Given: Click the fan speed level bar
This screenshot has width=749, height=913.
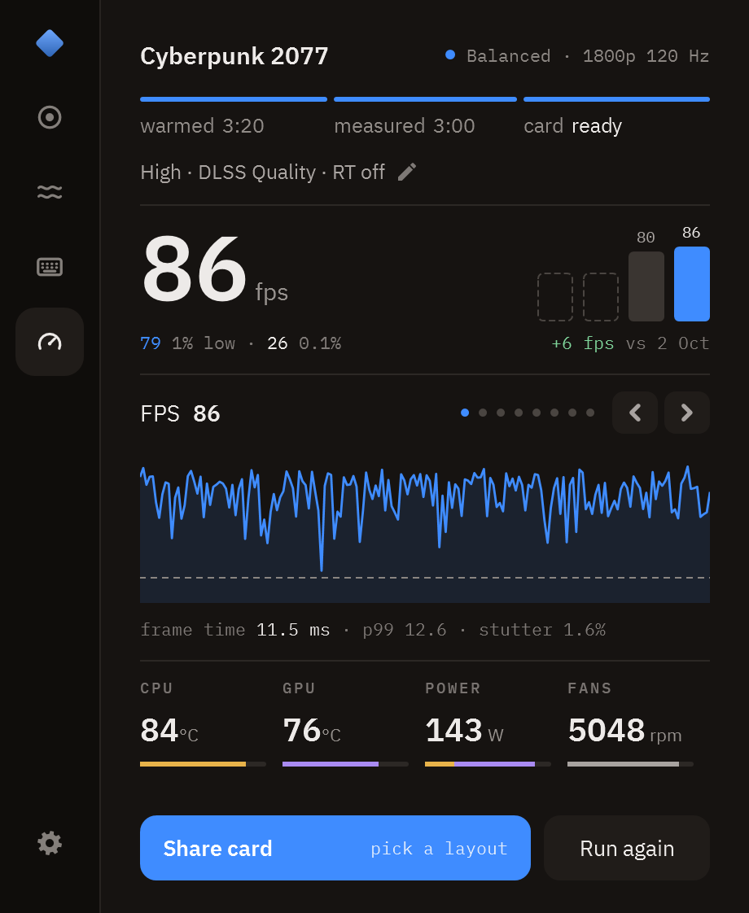Looking at the screenshot, I should 630,764.
